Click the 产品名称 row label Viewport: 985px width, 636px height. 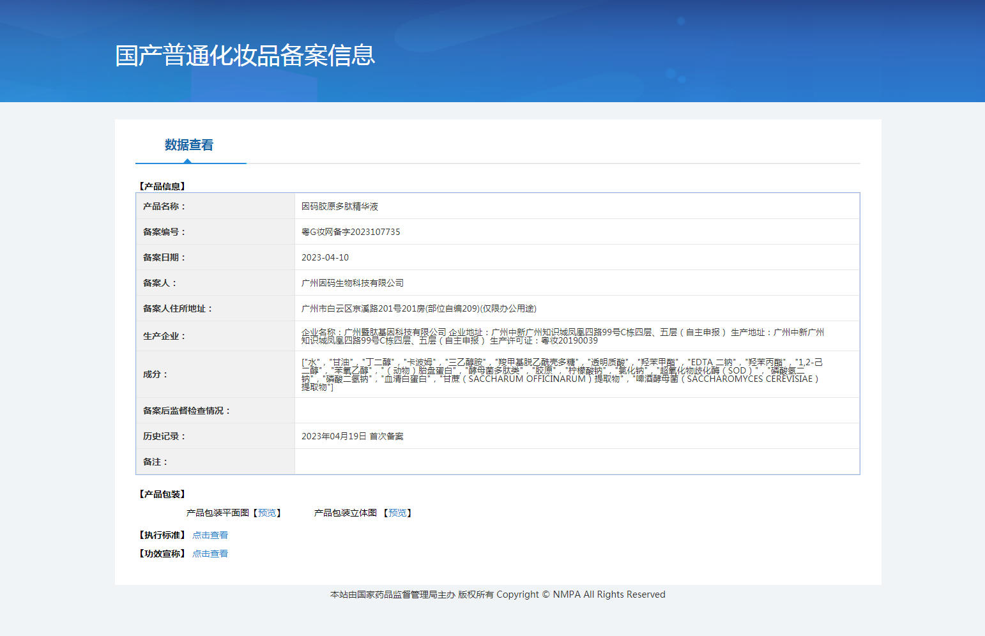pos(164,206)
